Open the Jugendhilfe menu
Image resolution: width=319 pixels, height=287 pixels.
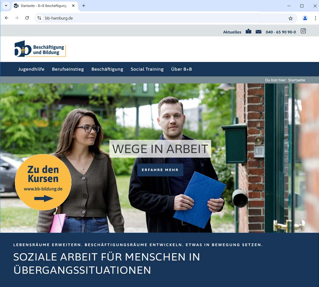[31, 69]
